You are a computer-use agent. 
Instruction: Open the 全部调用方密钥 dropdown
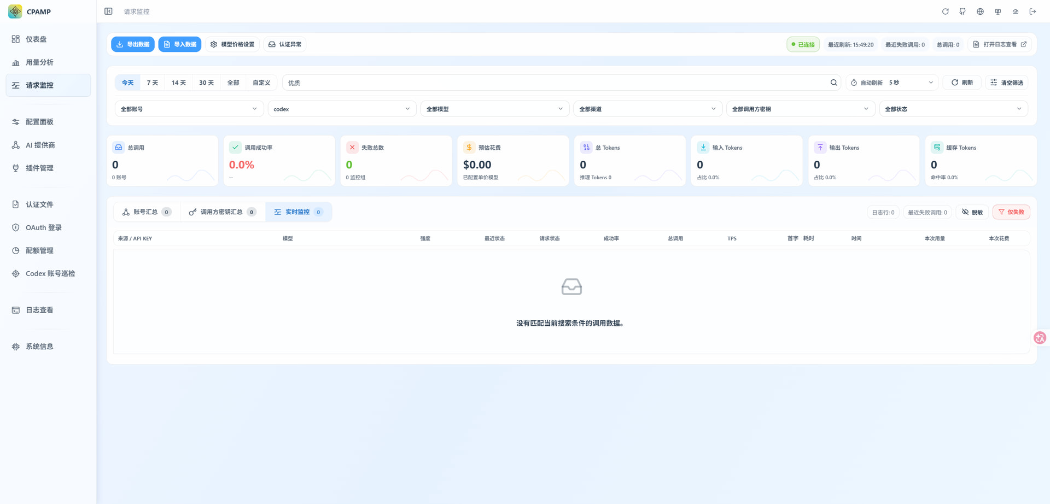[801, 109]
